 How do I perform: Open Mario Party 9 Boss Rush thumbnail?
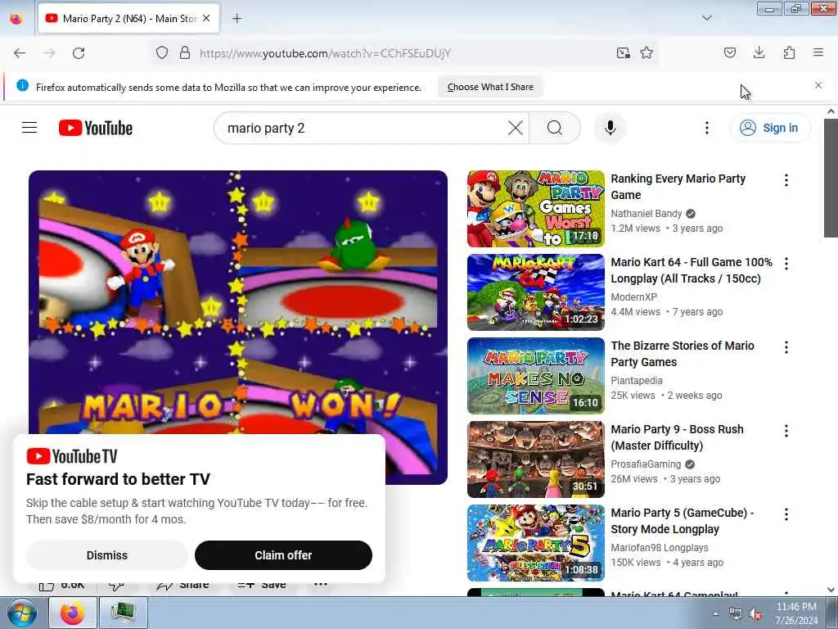pyautogui.click(x=535, y=459)
